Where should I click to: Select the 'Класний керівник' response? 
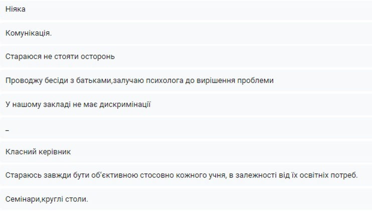point(186,152)
